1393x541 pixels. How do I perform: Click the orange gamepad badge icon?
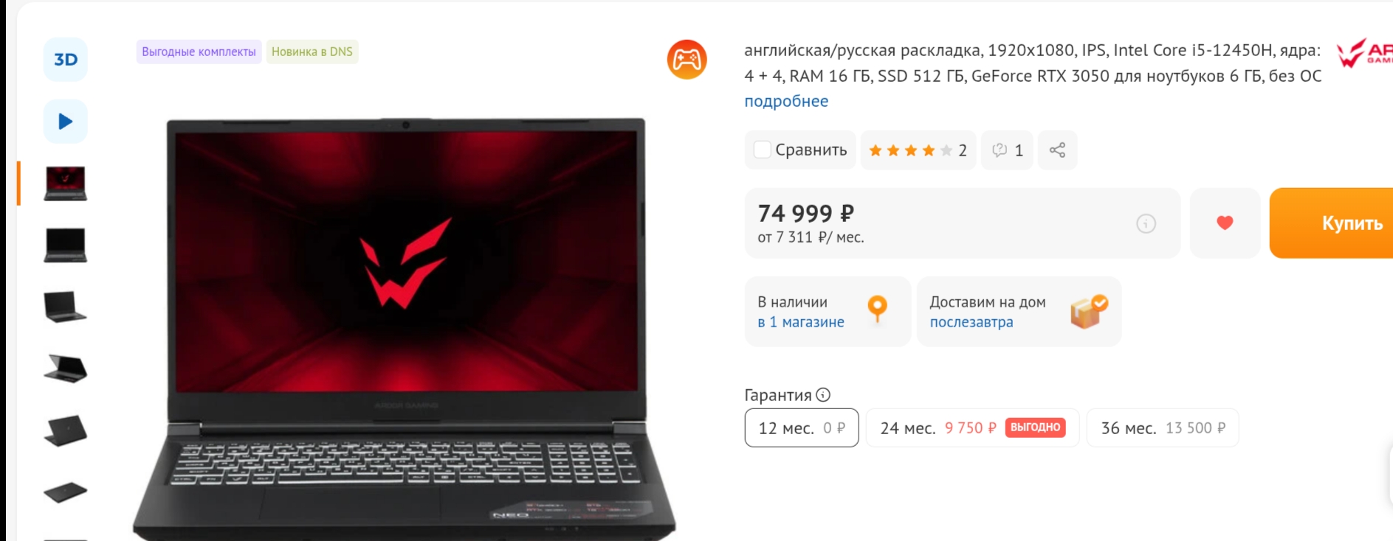[687, 60]
